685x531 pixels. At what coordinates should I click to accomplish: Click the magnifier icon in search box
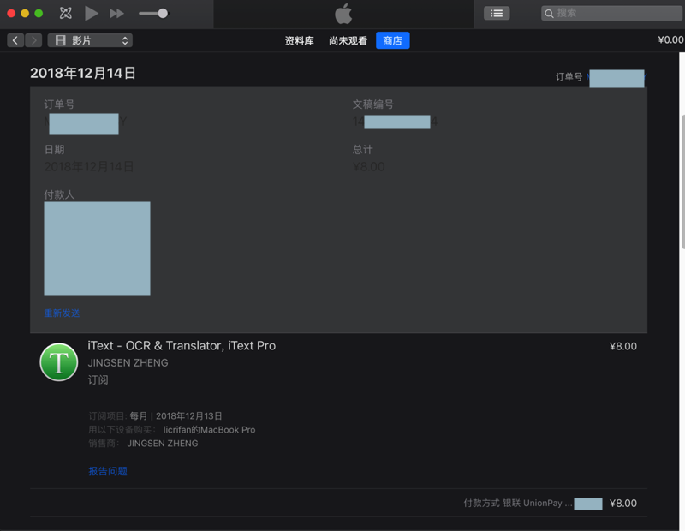tap(549, 14)
